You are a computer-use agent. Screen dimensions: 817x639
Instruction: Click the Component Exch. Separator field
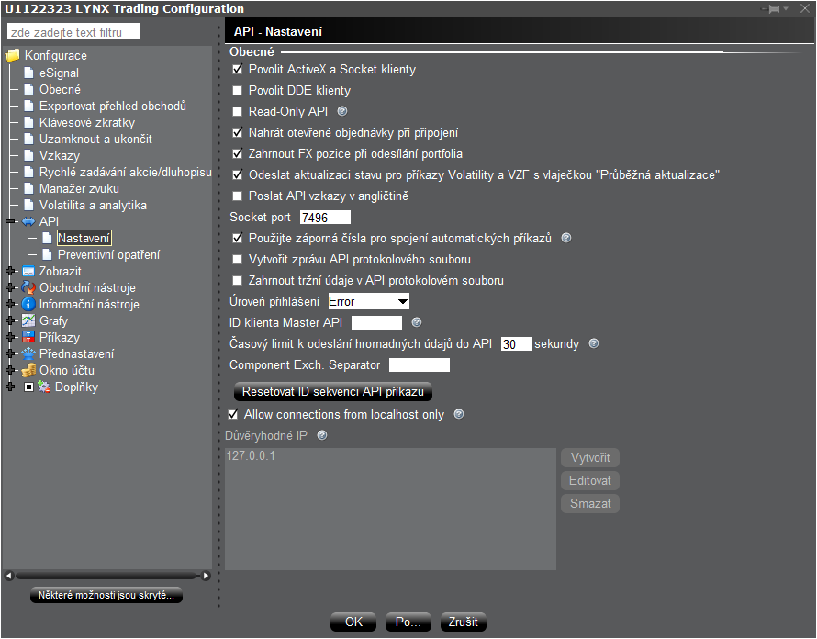pos(420,364)
